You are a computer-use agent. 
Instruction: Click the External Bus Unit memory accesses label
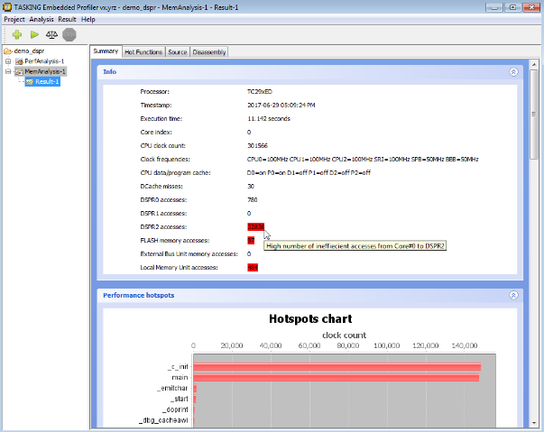point(189,253)
